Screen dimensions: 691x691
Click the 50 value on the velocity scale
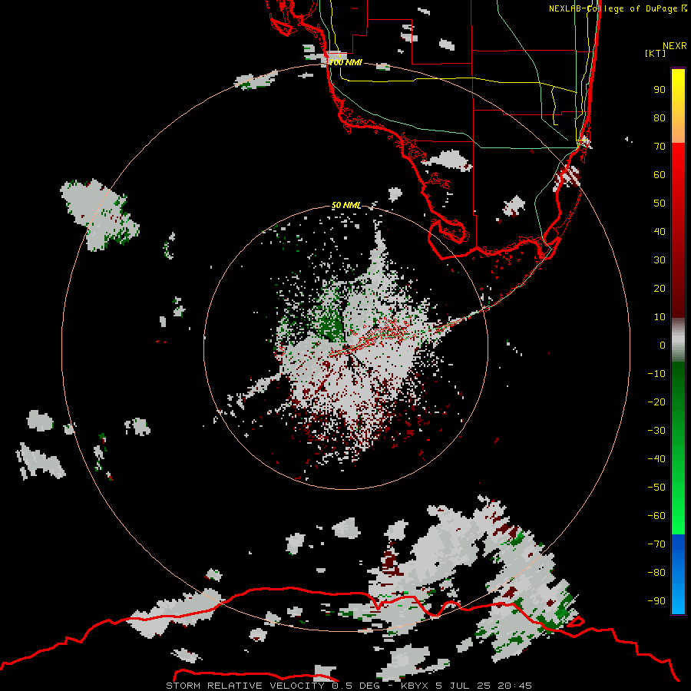(660, 203)
